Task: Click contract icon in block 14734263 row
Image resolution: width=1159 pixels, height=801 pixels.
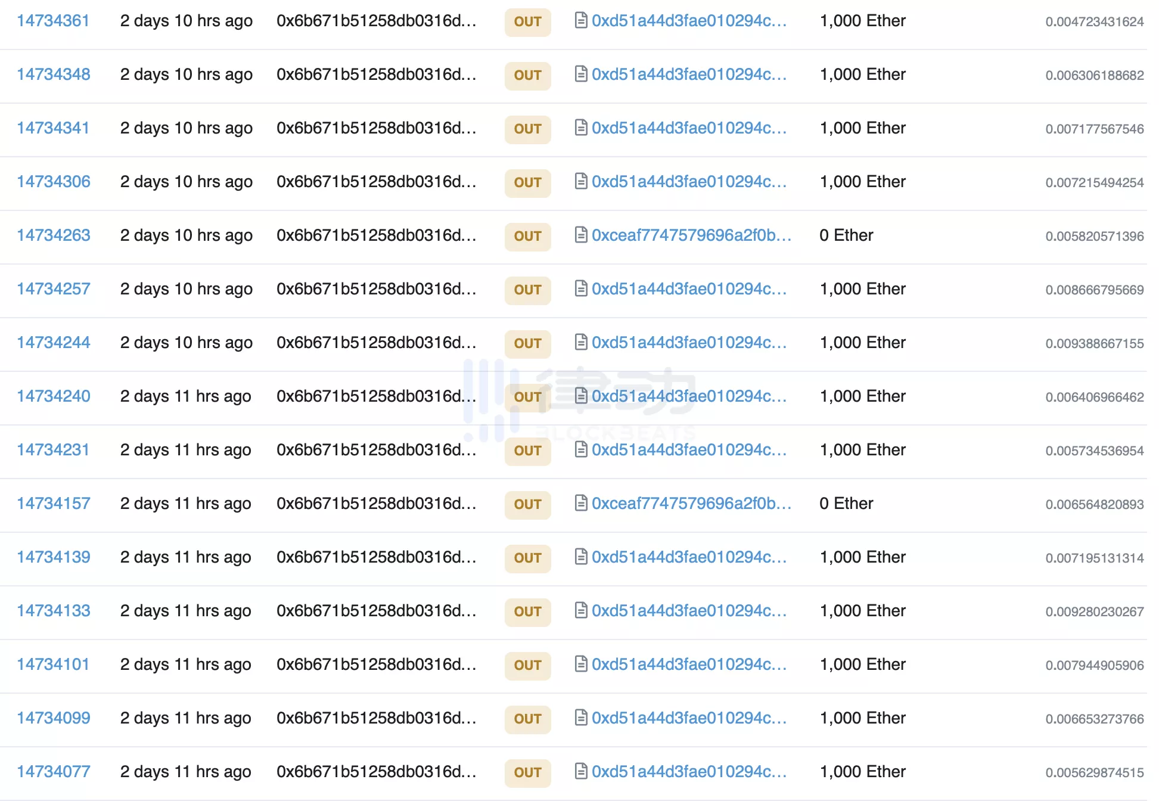Action: [580, 235]
